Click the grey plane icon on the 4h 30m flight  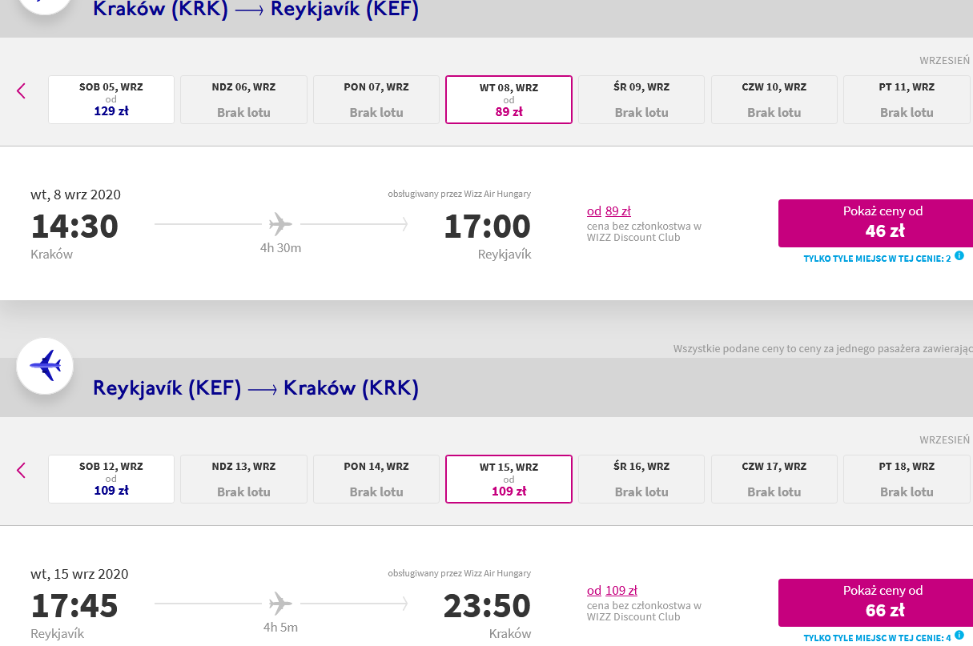280,224
